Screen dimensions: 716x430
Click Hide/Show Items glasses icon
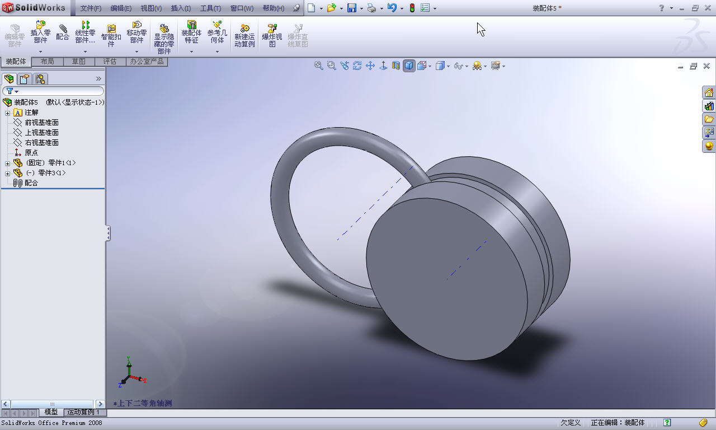coord(459,66)
